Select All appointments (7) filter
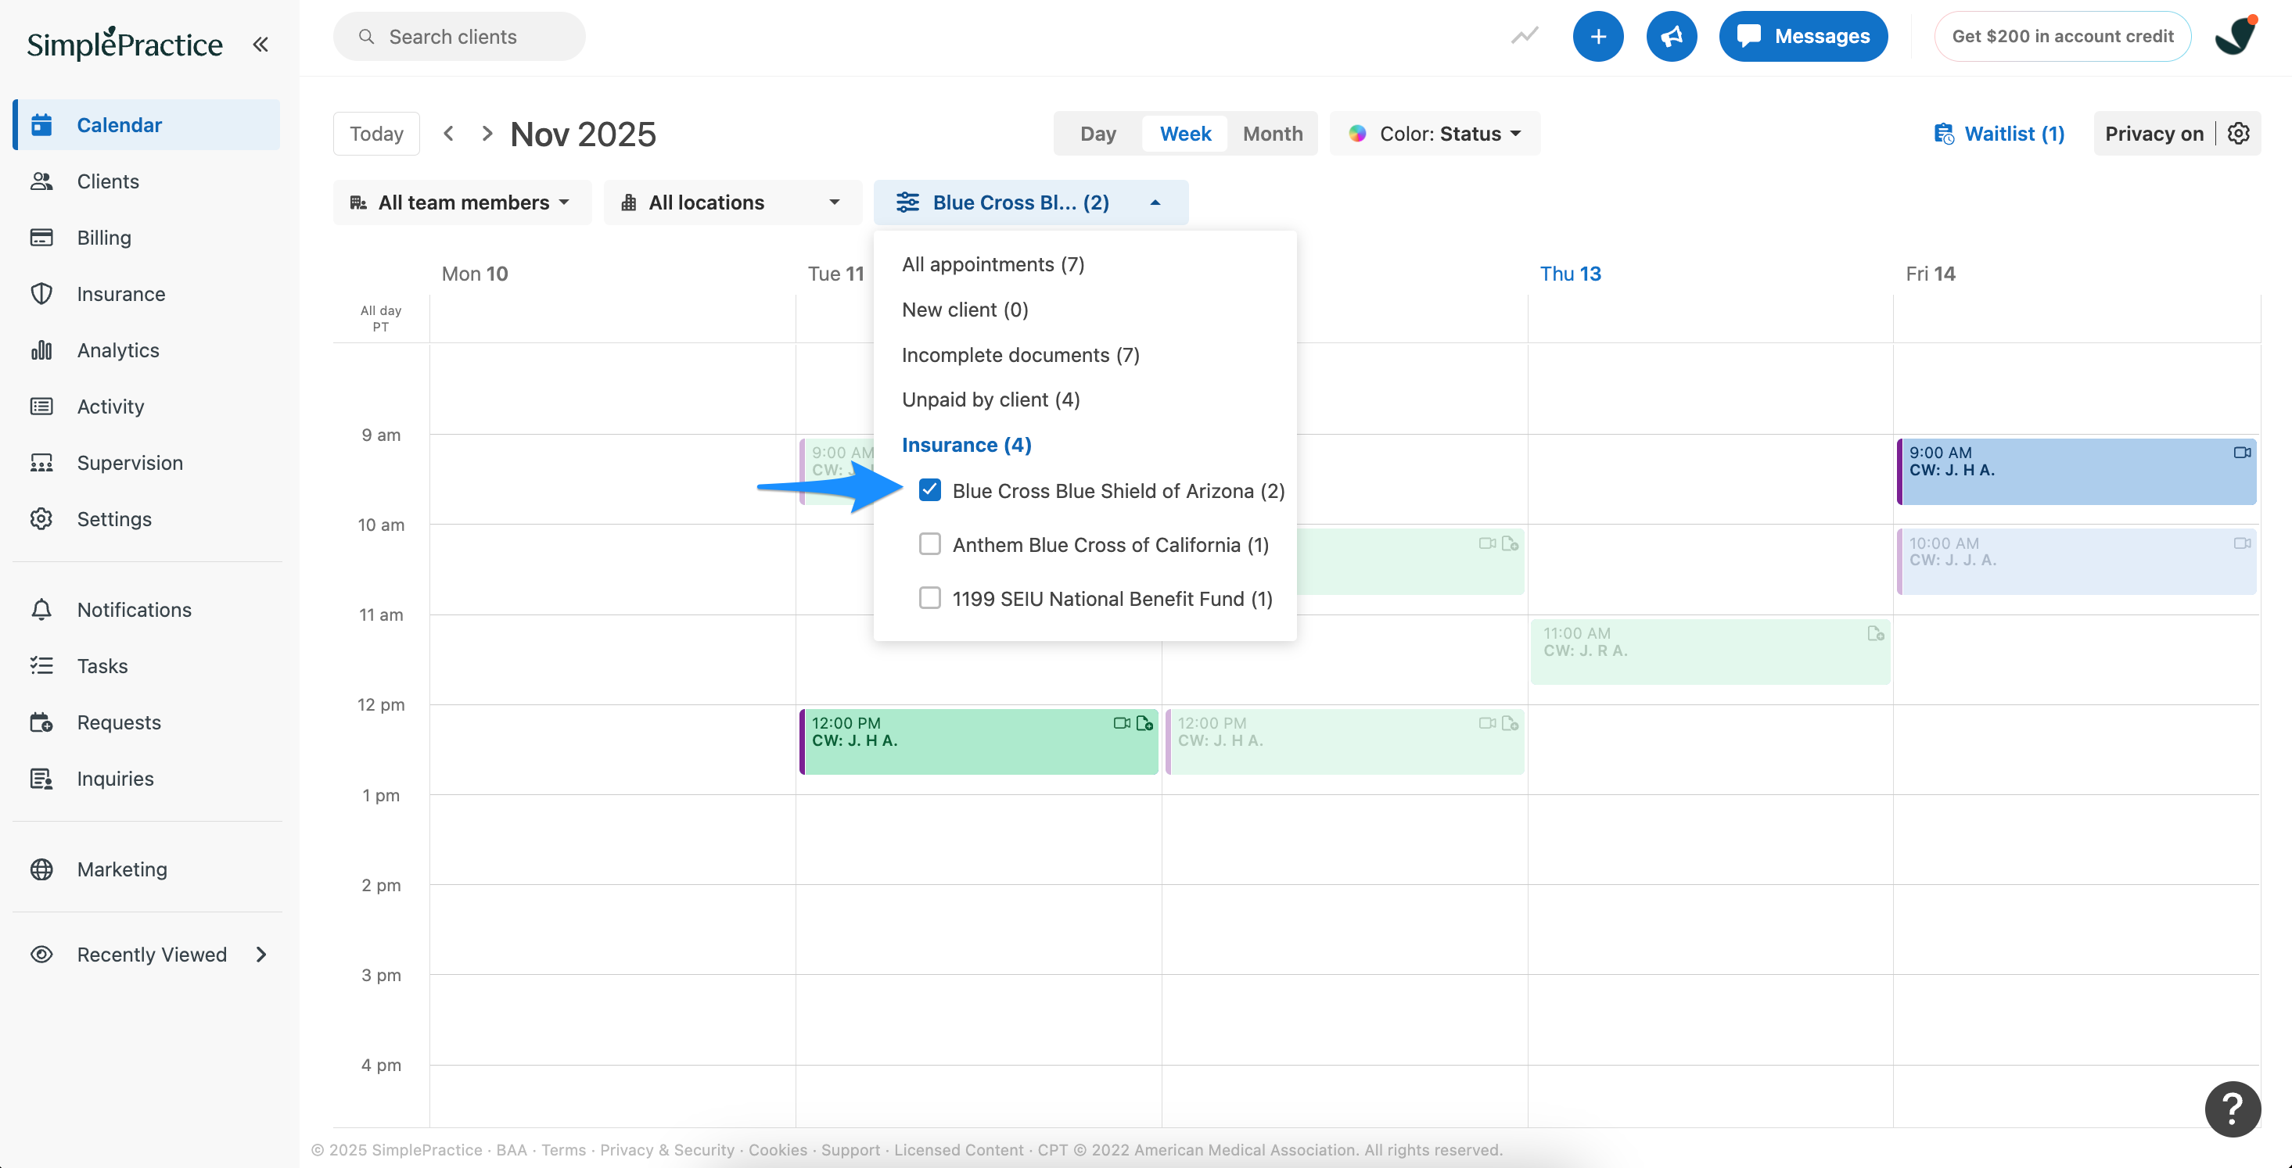Screen dimensions: 2292x1168 (993, 264)
